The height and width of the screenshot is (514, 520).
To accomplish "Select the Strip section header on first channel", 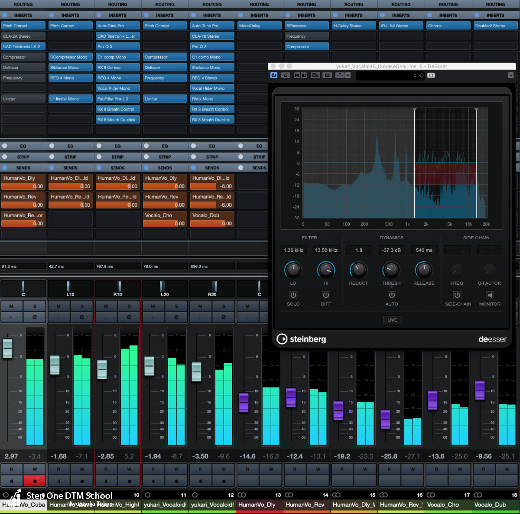I will [x=23, y=157].
